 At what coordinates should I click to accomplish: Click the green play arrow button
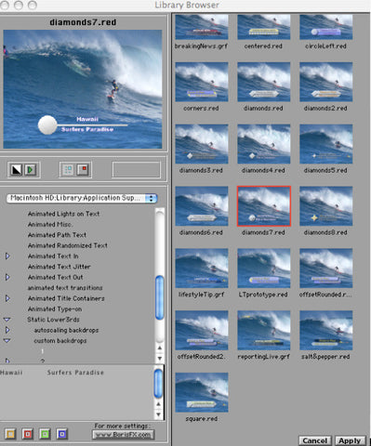[x=30, y=169]
